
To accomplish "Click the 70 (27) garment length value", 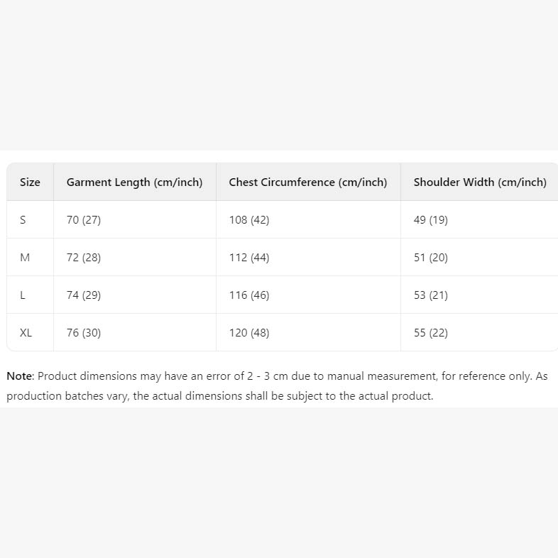I will [x=84, y=220].
